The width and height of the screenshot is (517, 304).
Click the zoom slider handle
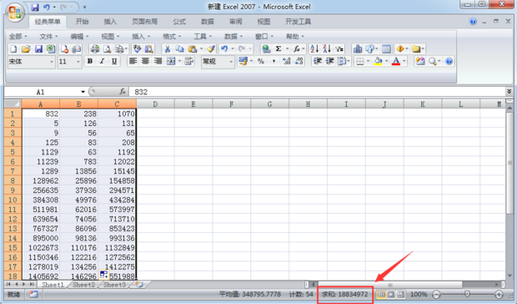click(467, 294)
